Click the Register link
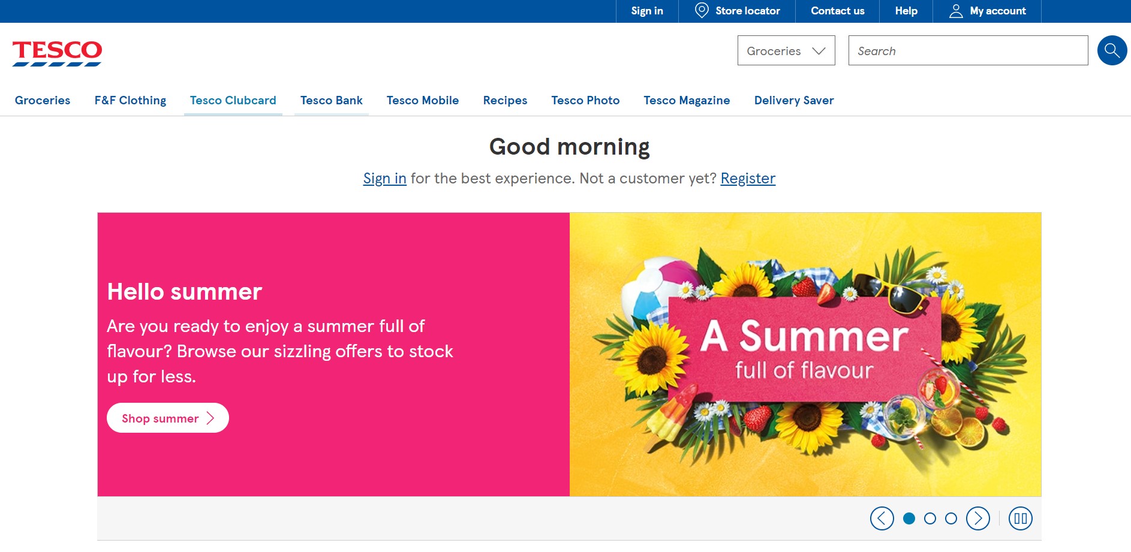The height and width of the screenshot is (552, 1131). pyautogui.click(x=748, y=179)
